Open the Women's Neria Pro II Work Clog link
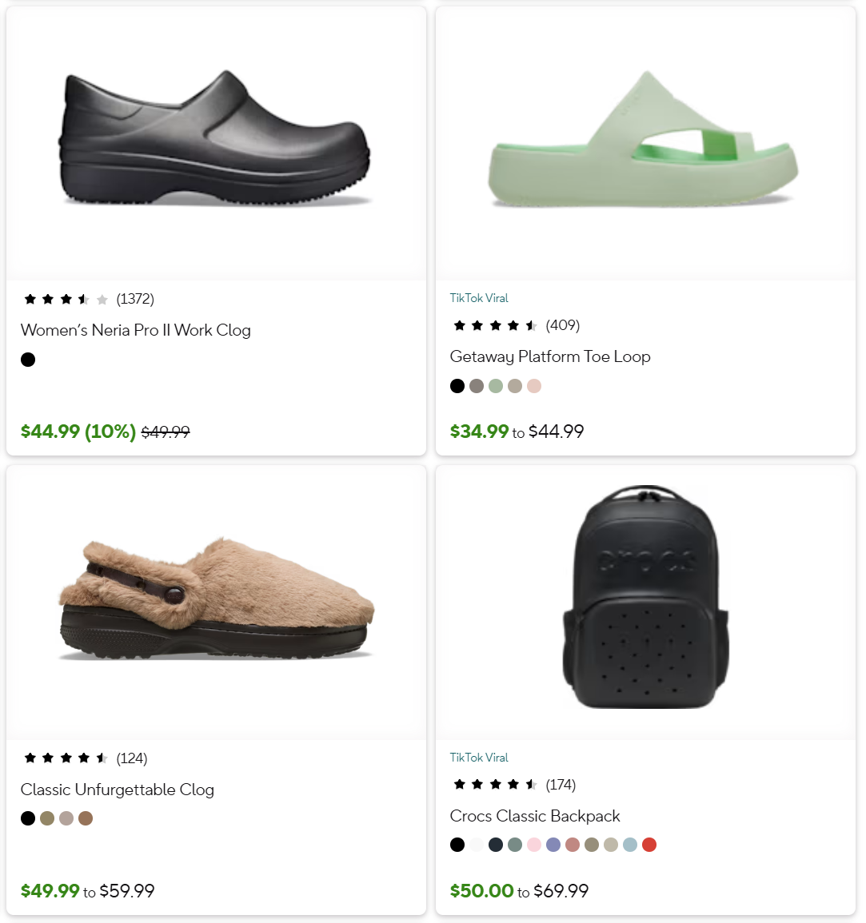866x923 pixels. tap(135, 330)
